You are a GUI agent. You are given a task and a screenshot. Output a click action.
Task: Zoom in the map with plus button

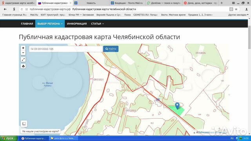(x=23, y=48)
